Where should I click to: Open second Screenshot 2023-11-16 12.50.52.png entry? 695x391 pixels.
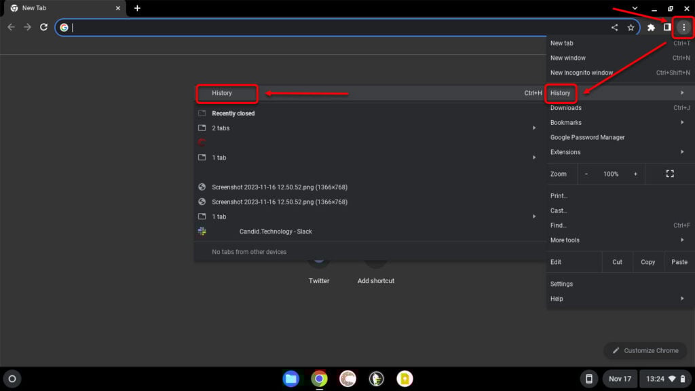pos(370,202)
